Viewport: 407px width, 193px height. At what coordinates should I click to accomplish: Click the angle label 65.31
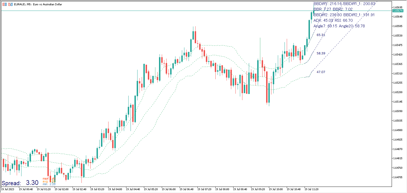(321, 35)
